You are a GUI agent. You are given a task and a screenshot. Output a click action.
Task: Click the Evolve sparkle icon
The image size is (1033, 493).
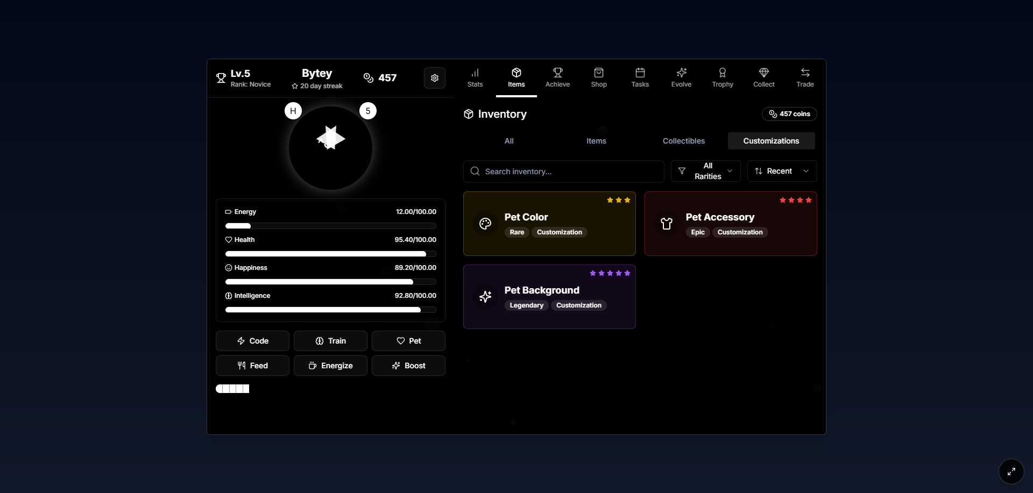681,77
